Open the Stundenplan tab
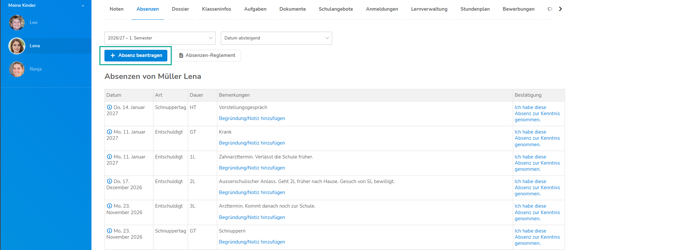The image size is (696, 250). [475, 9]
